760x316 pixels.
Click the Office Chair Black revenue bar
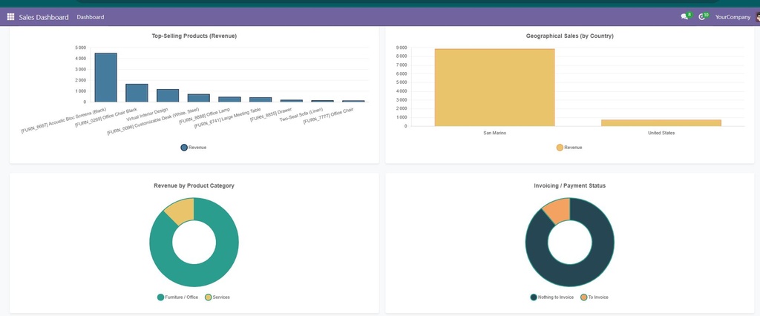click(137, 93)
